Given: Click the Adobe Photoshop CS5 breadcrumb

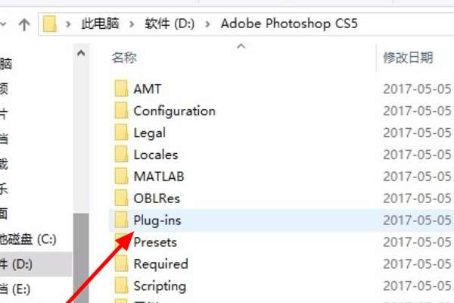Looking at the screenshot, I should [289, 23].
